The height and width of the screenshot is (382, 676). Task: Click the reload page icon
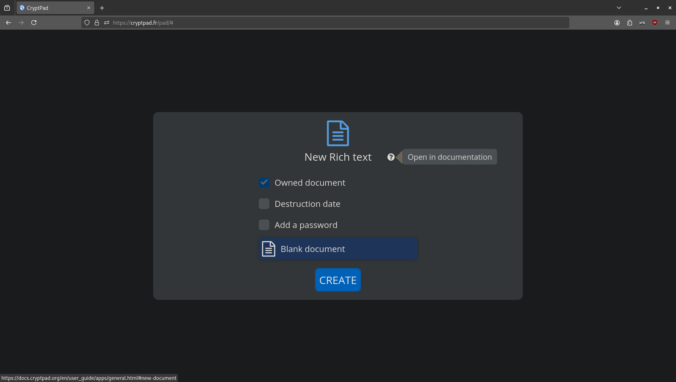(x=34, y=23)
